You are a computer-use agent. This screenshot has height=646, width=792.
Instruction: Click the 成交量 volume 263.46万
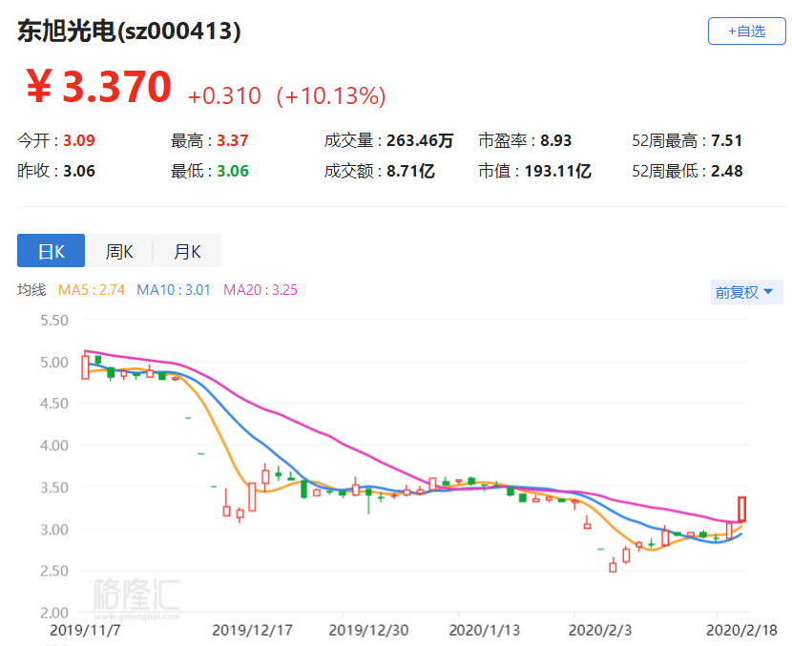[x=420, y=140]
